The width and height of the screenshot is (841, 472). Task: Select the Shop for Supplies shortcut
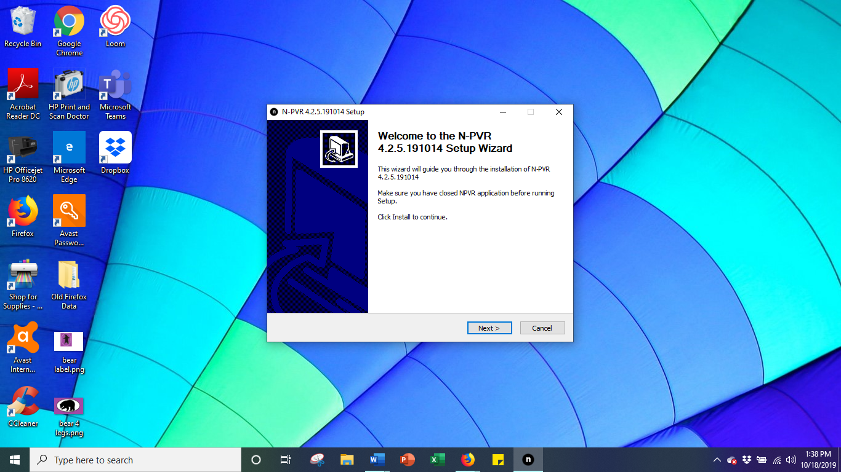[23, 284]
